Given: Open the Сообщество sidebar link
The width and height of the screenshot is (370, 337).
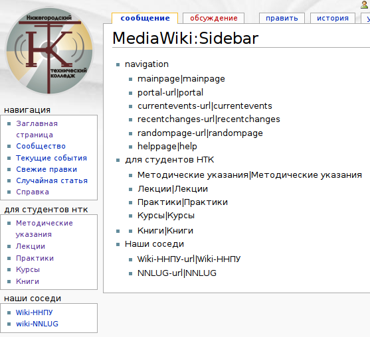Looking at the screenshot, I should coord(41,146).
